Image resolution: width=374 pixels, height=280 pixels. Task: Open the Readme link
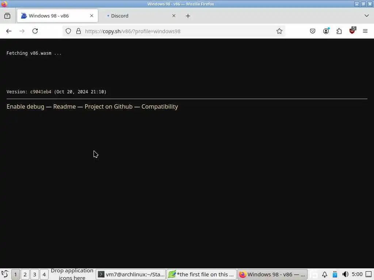(64, 107)
